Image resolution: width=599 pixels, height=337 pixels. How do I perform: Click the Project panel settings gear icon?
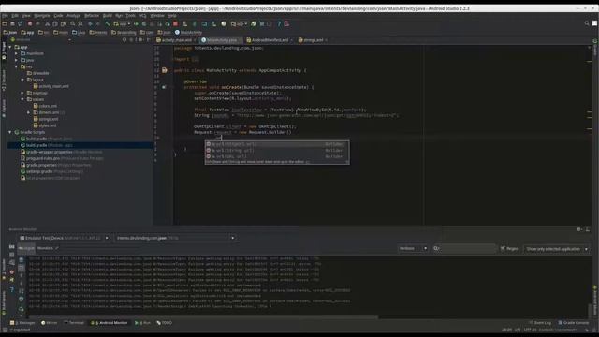tap(141, 39)
